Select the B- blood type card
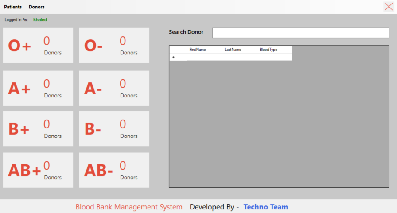 click(x=114, y=128)
